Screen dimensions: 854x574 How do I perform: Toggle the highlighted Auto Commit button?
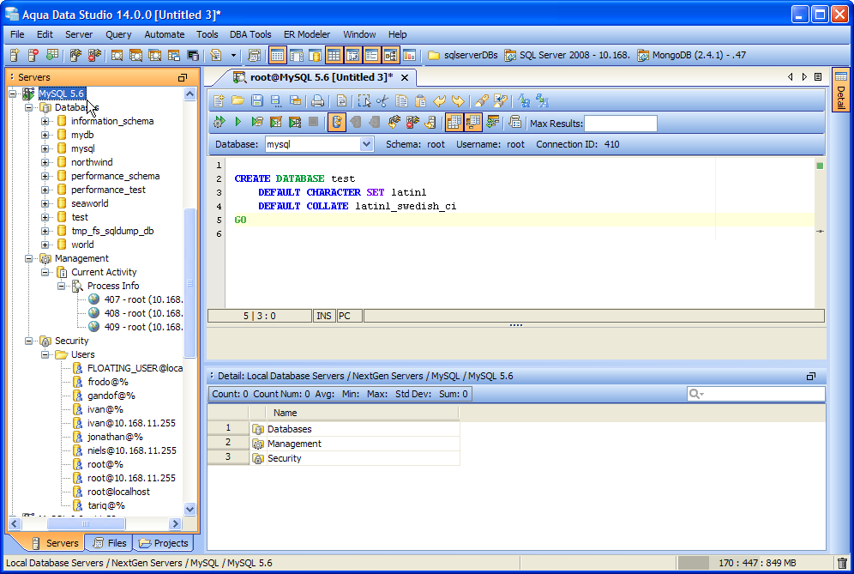point(337,122)
